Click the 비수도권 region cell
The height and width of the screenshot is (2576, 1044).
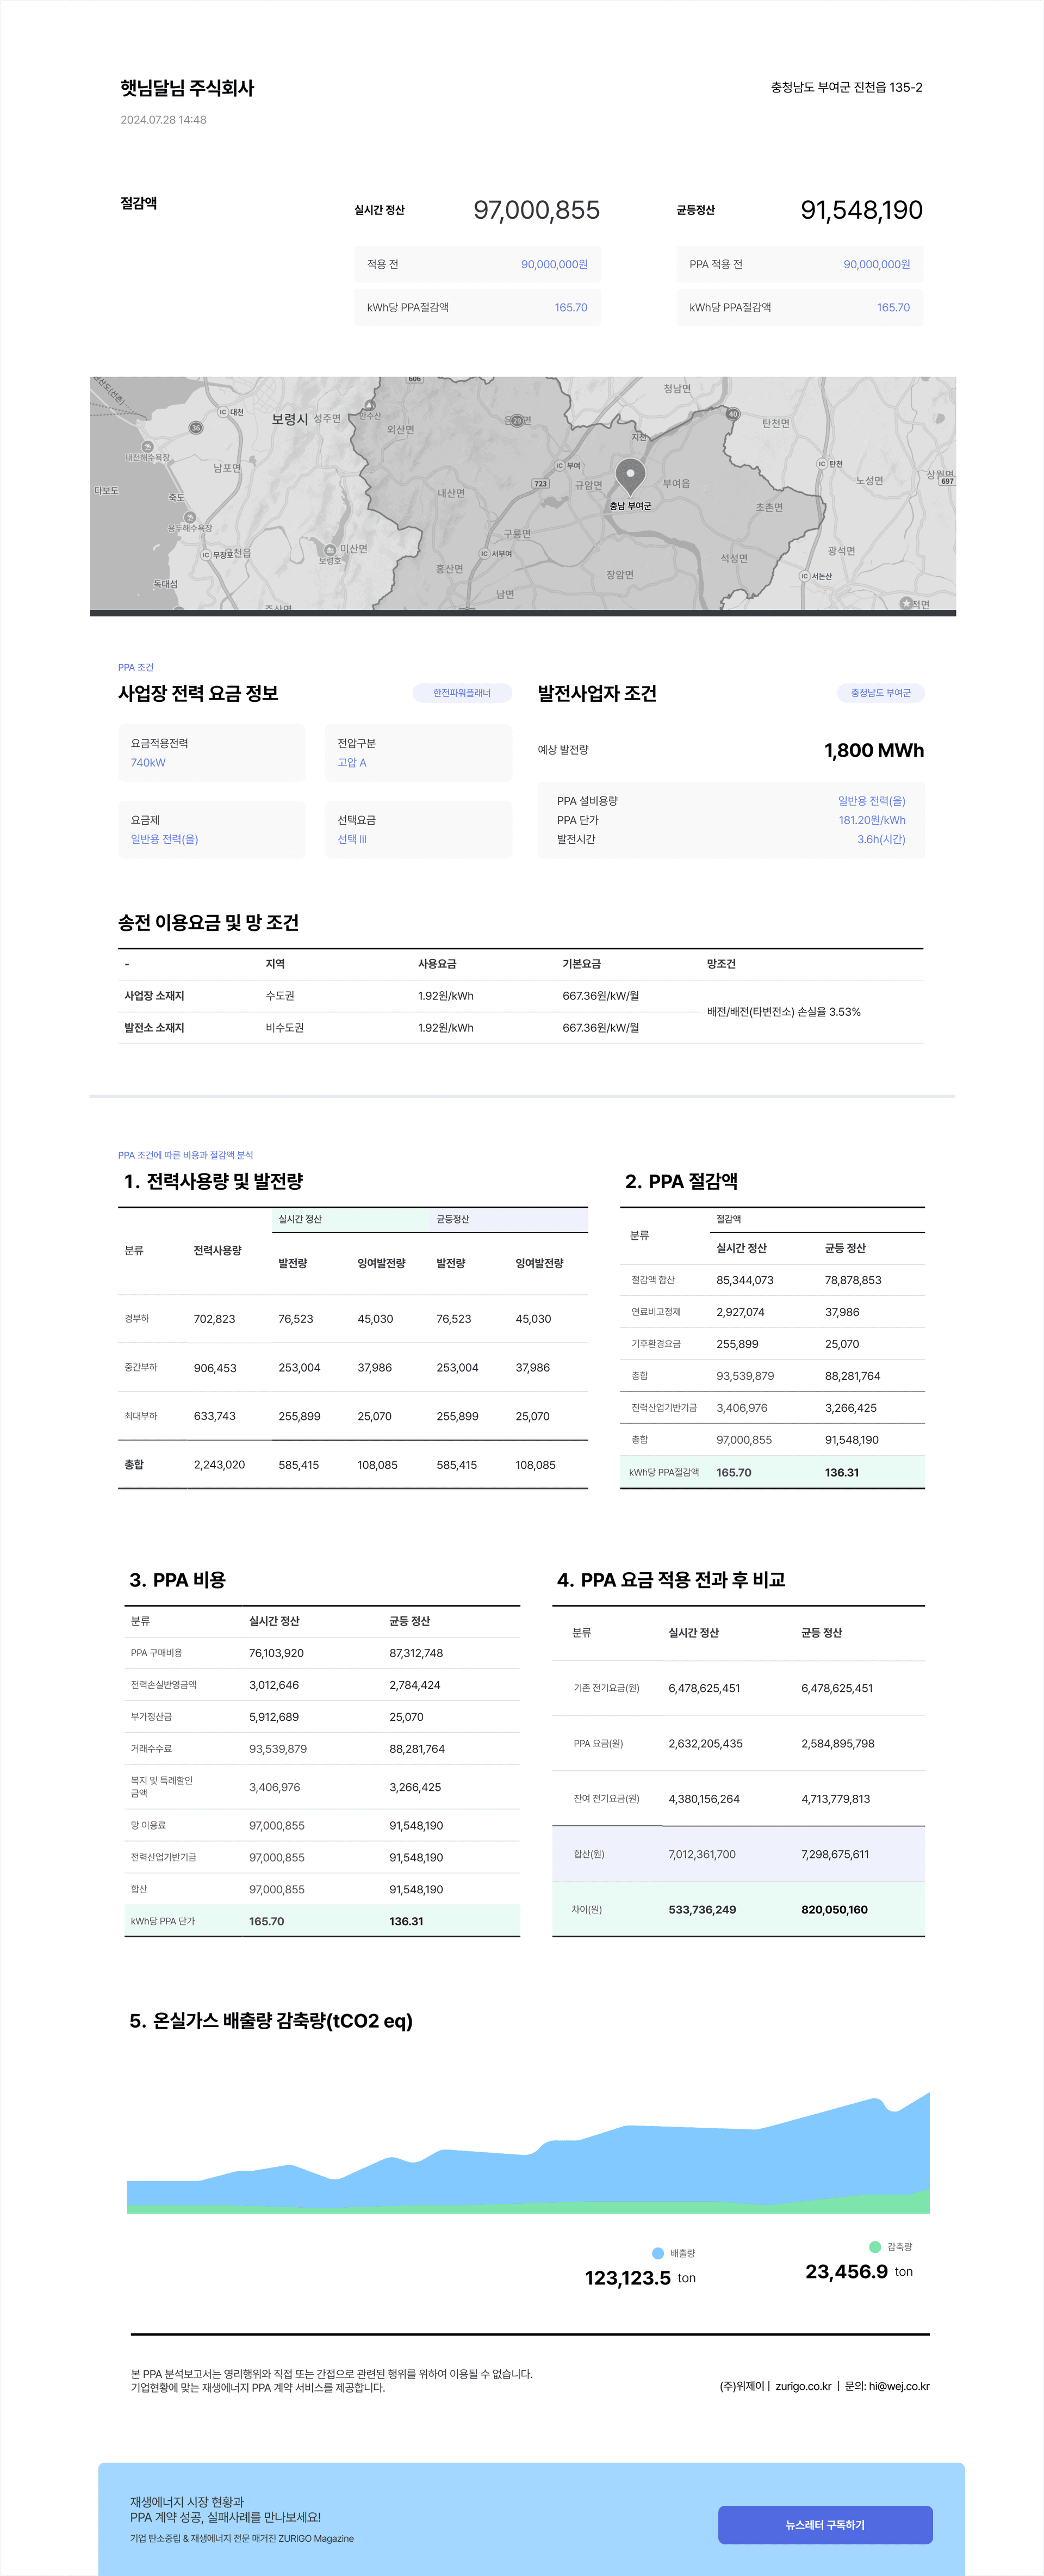point(285,1028)
